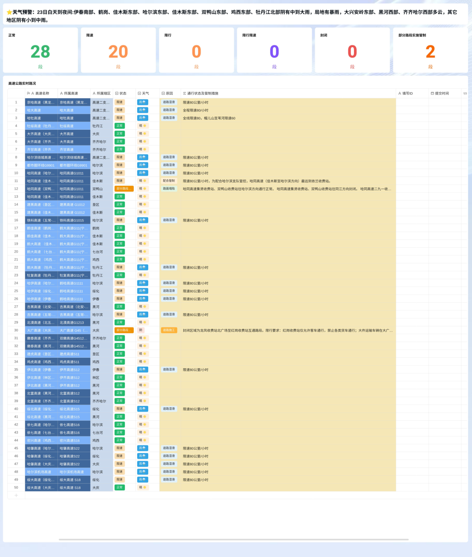Select row number 25 in the table
The width and height of the screenshot is (472, 557).
[x=16, y=291]
